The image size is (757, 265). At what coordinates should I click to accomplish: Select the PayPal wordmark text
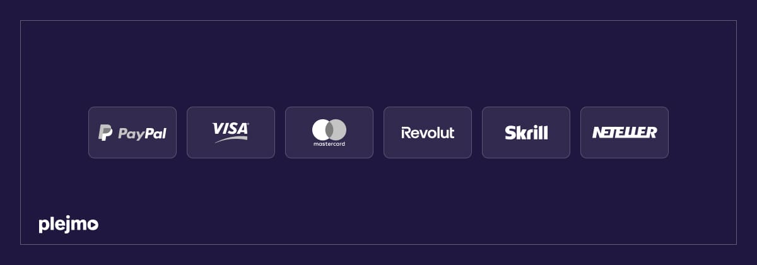(x=142, y=134)
